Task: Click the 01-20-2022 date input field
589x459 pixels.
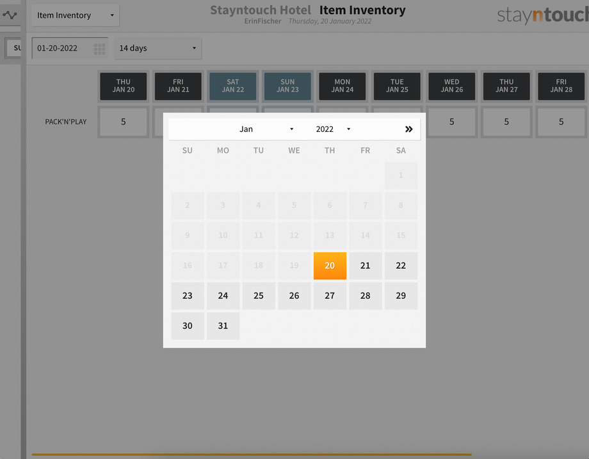Action: coord(70,49)
